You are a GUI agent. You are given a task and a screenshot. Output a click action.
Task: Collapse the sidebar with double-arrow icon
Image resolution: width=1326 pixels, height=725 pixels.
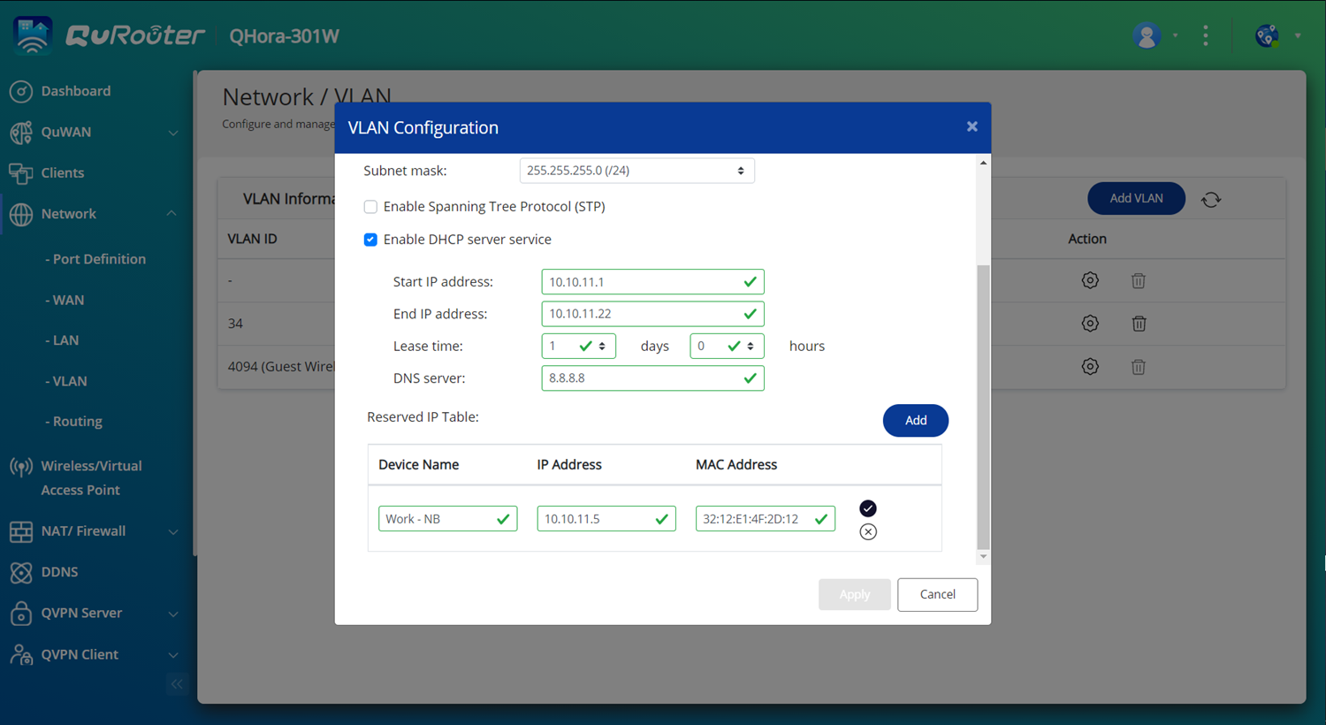click(x=177, y=683)
